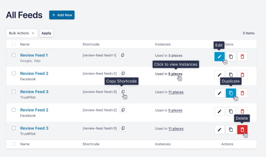Delete Review Feed 1 with trash icon
This screenshot has height=157, width=266.
click(x=242, y=57)
